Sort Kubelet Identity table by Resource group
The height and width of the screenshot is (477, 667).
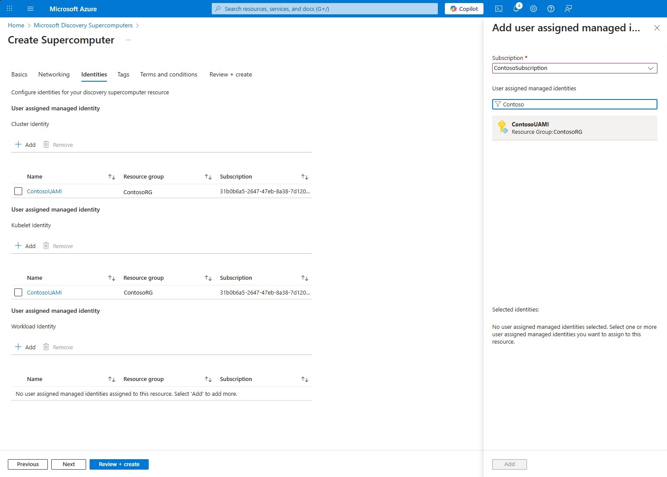208,278
